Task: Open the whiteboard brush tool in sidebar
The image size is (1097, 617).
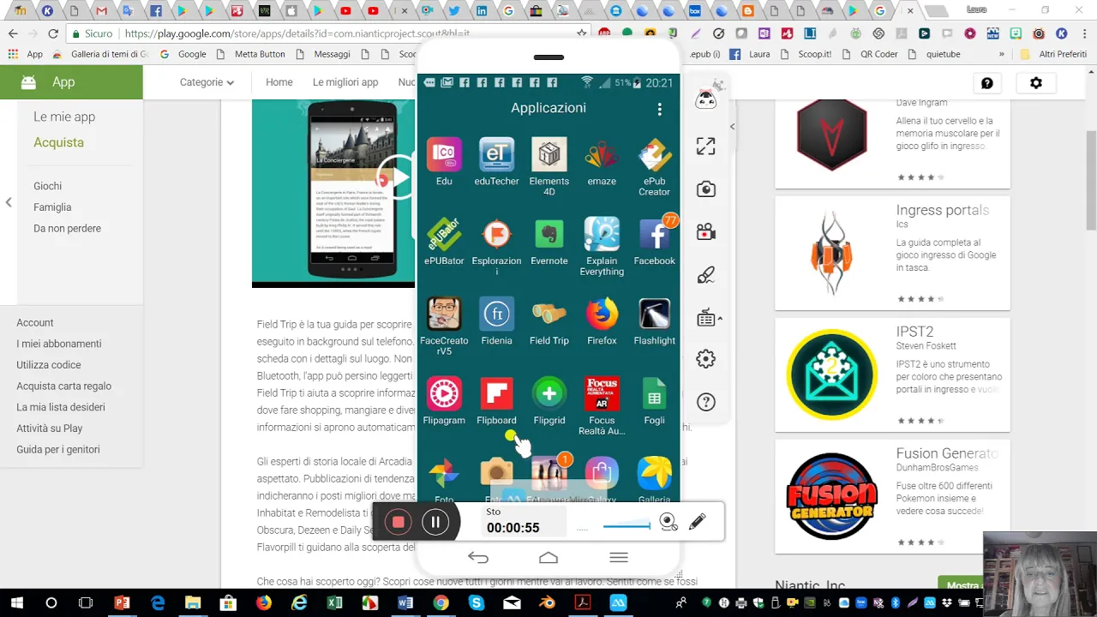Action: (705, 274)
